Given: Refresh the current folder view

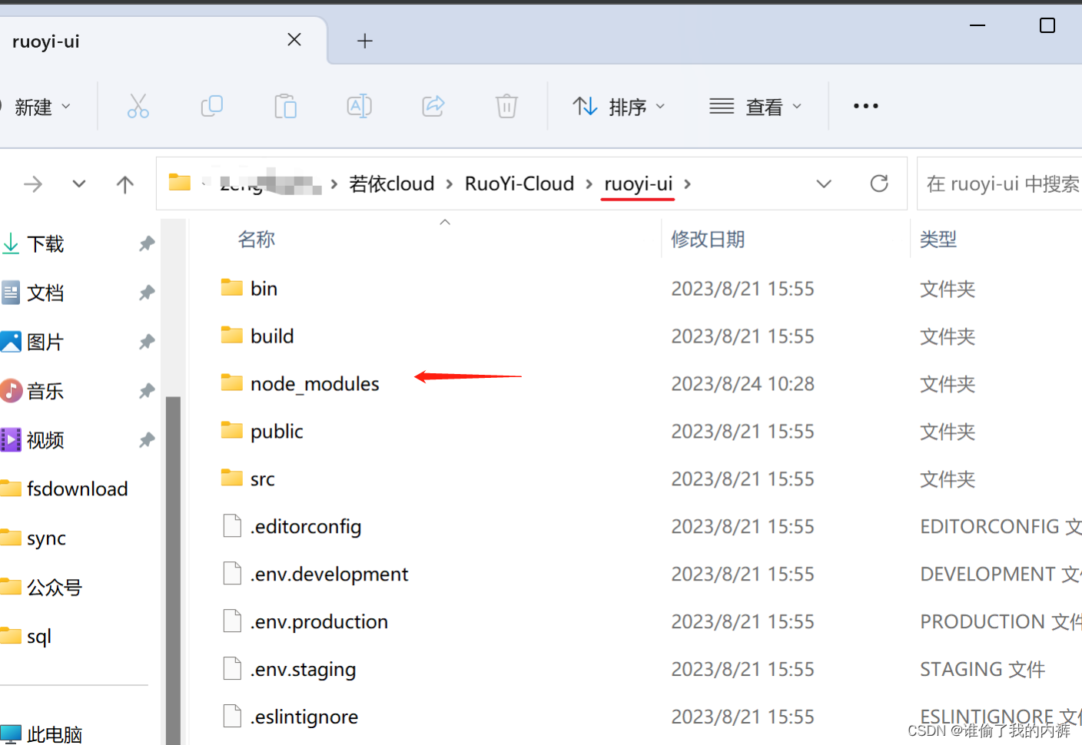Looking at the screenshot, I should [x=879, y=184].
